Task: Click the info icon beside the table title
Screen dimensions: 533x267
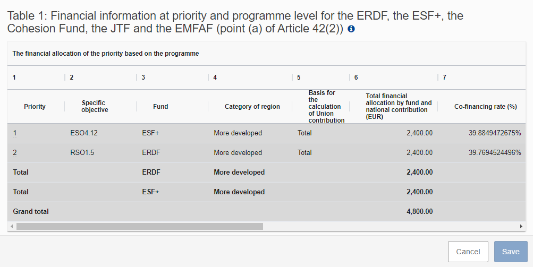Action: tap(351, 29)
